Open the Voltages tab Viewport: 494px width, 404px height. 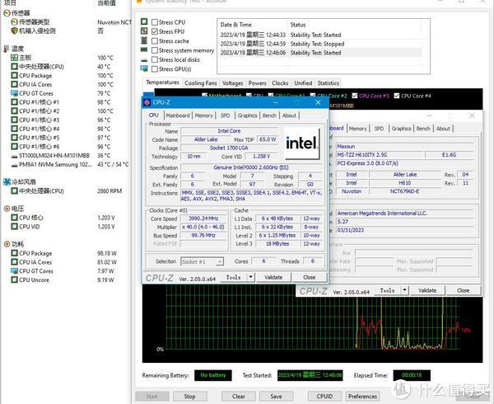tap(232, 83)
